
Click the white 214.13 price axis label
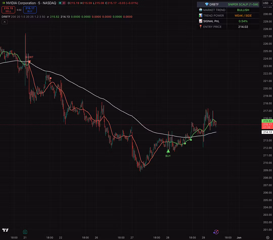point(267,132)
